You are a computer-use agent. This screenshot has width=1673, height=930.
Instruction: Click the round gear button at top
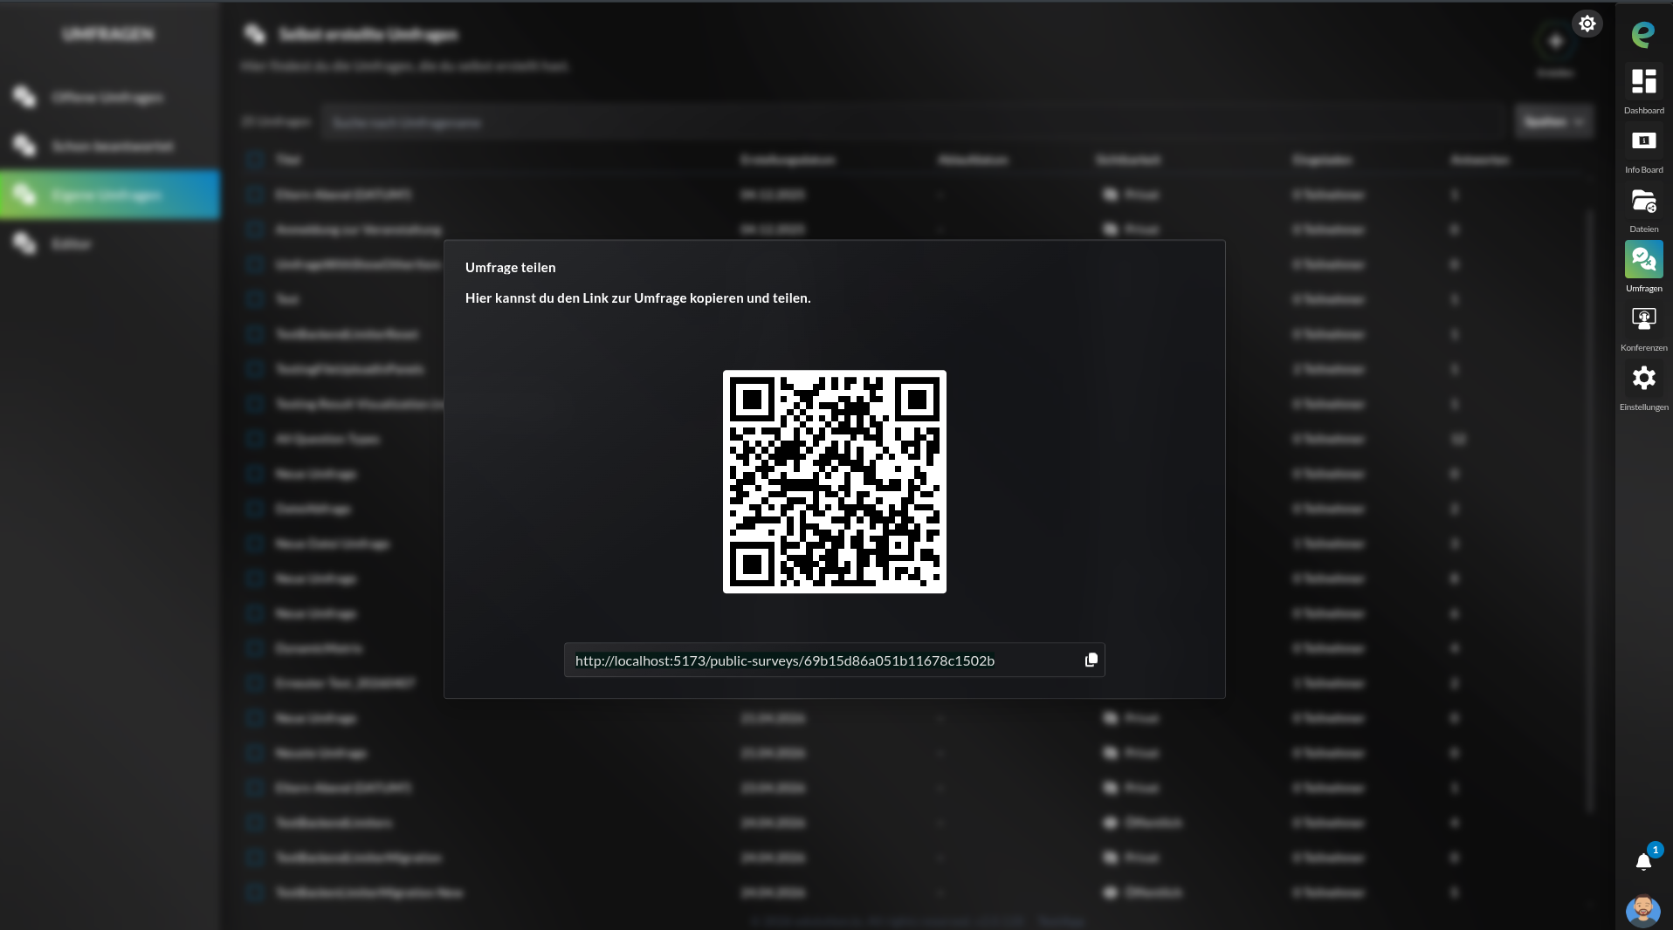tap(1587, 24)
